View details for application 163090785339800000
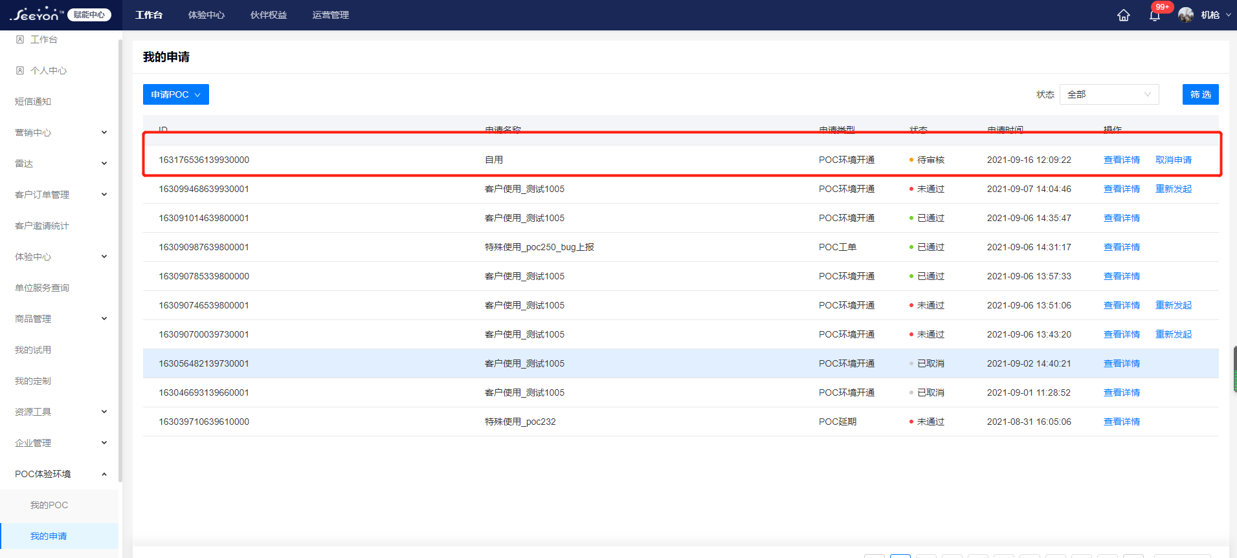The image size is (1237, 558). (1122, 276)
